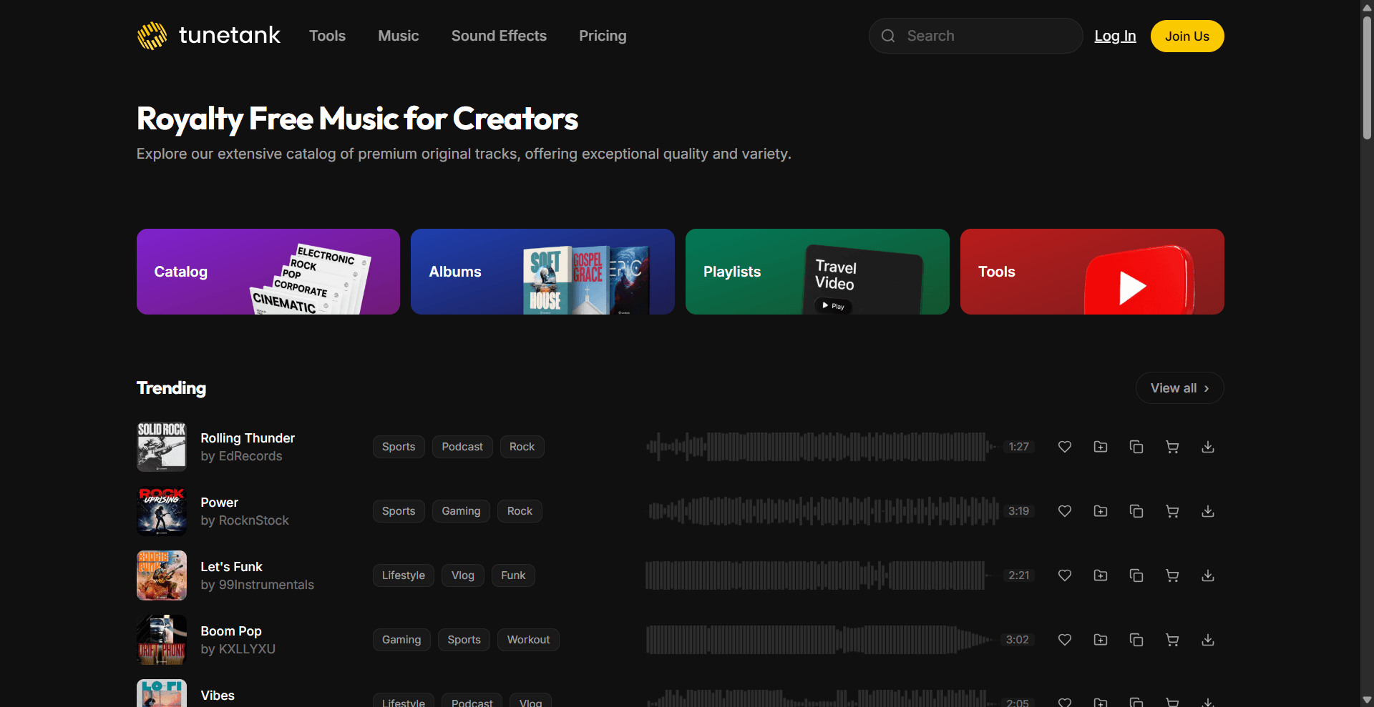
Task: Play Let's Funk via its cover art
Action: [x=162, y=575]
